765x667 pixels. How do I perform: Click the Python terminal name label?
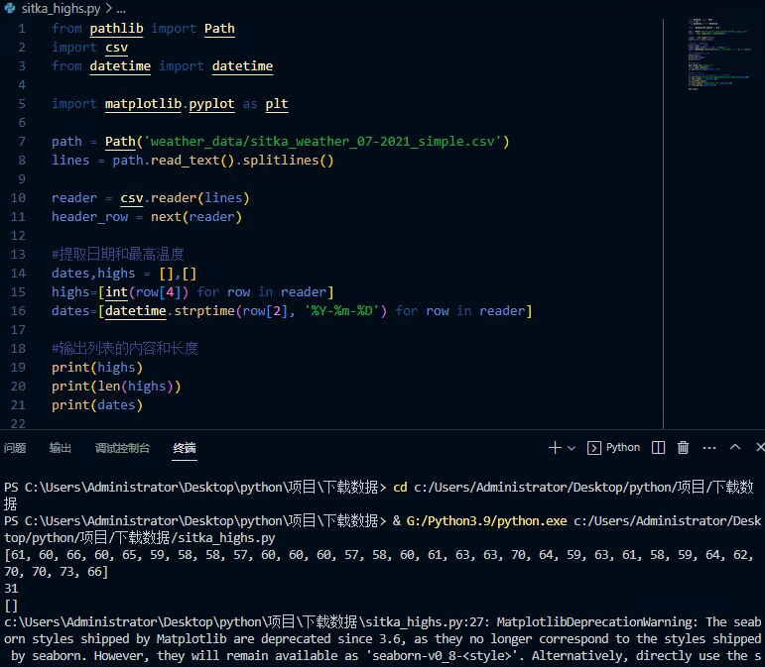(623, 448)
